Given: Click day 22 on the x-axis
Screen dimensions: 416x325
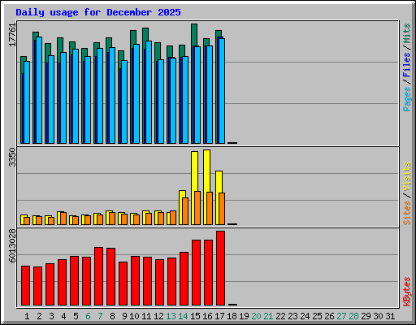Looking at the screenshot, I should pos(280,316).
